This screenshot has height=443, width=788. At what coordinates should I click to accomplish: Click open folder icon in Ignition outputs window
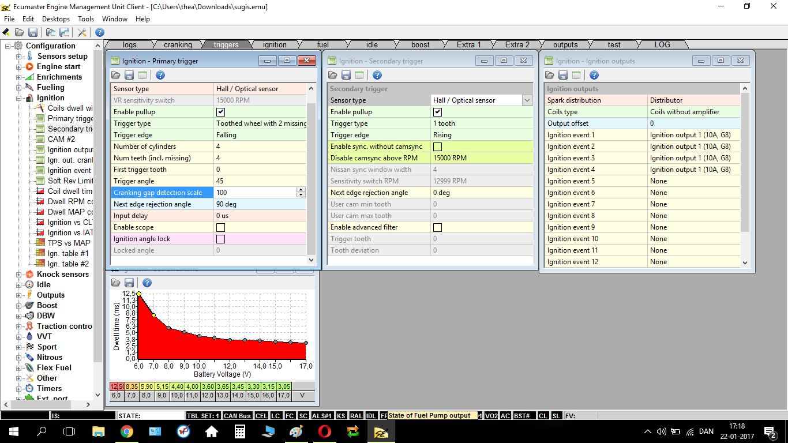[549, 75]
